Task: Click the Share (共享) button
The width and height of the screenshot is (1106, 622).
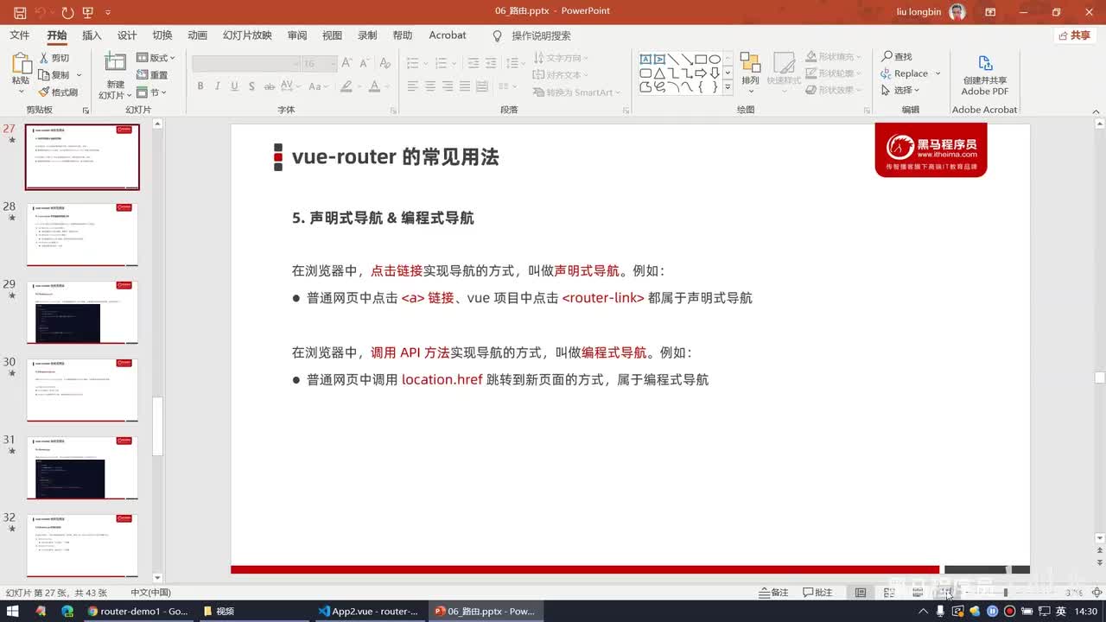Action: tap(1075, 35)
